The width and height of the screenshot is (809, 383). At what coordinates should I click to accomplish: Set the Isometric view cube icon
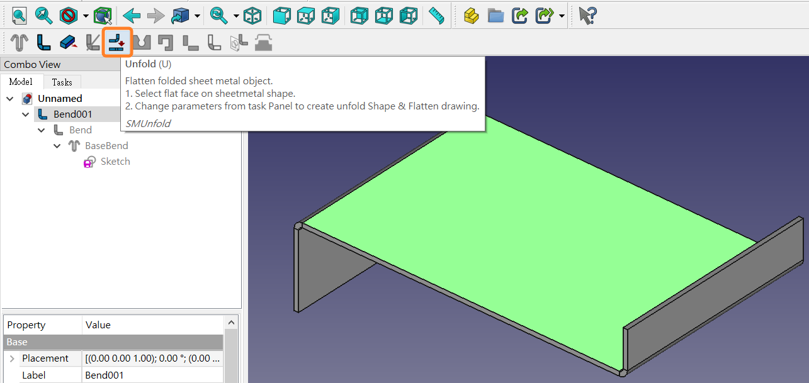point(252,16)
